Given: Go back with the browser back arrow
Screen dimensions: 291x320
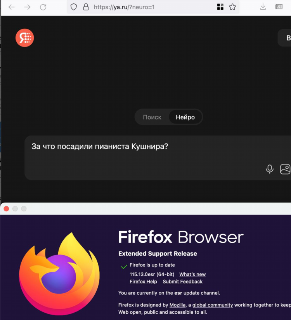Looking at the screenshot, I should 11,7.
